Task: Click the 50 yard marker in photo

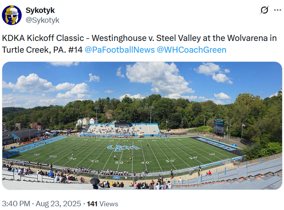Action: coord(119,163)
